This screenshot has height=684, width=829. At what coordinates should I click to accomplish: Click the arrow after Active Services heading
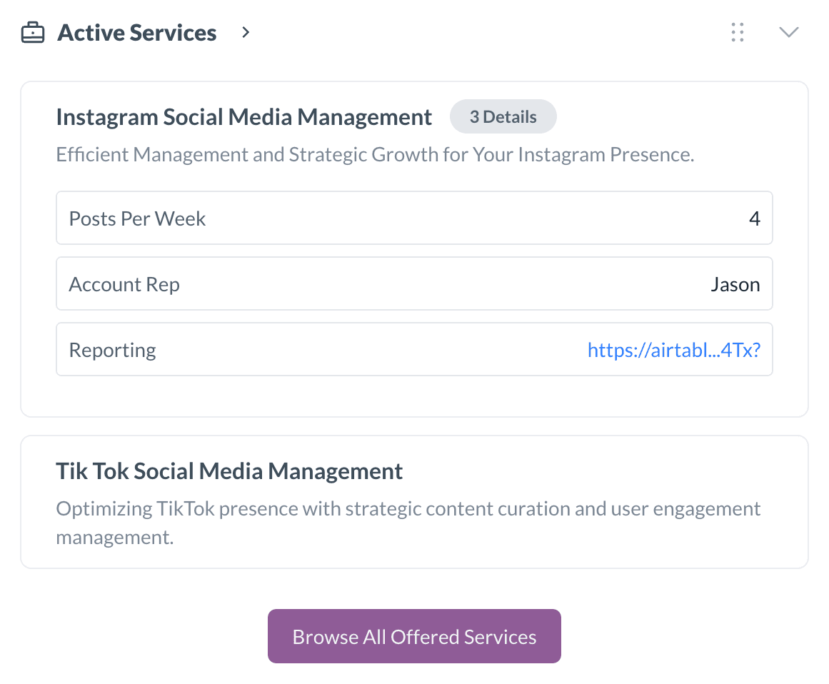click(x=245, y=32)
